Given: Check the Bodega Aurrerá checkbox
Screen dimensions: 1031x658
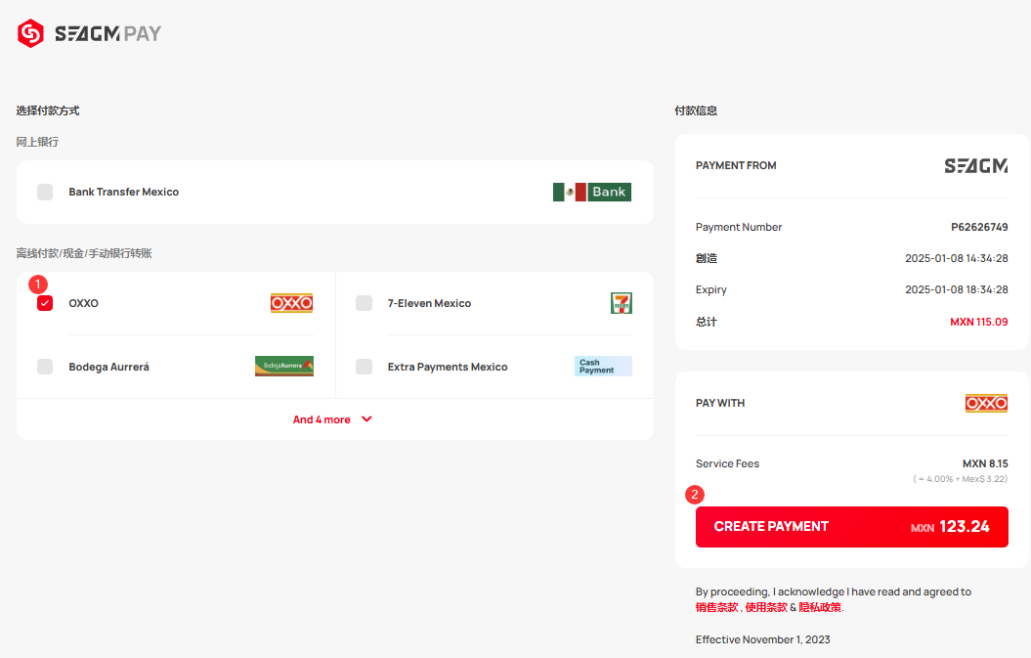Looking at the screenshot, I should point(45,367).
